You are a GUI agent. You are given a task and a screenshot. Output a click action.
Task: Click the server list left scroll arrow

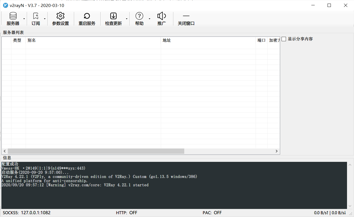point(4,151)
